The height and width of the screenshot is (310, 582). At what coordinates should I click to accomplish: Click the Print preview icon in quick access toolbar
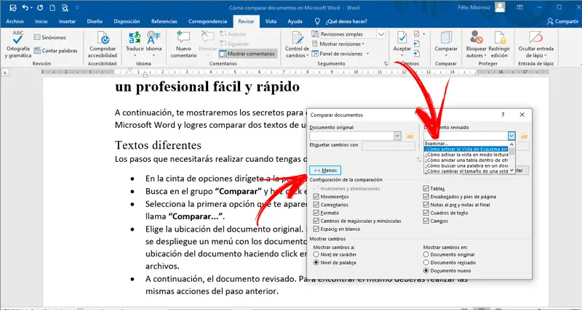[65, 7]
